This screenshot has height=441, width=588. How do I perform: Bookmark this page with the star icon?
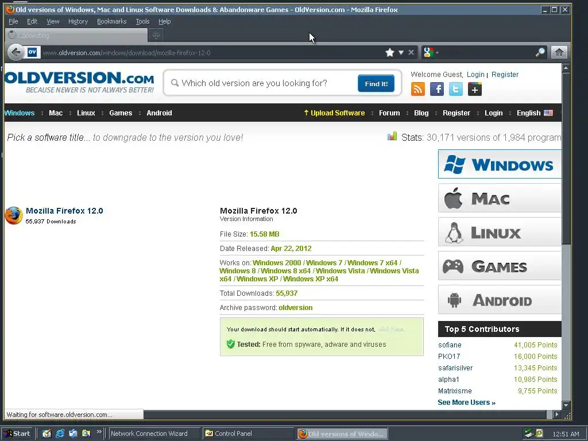[390, 52]
